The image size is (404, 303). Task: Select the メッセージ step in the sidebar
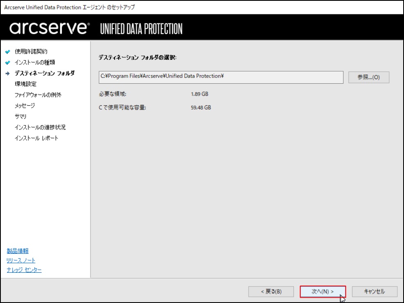tap(25, 105)
